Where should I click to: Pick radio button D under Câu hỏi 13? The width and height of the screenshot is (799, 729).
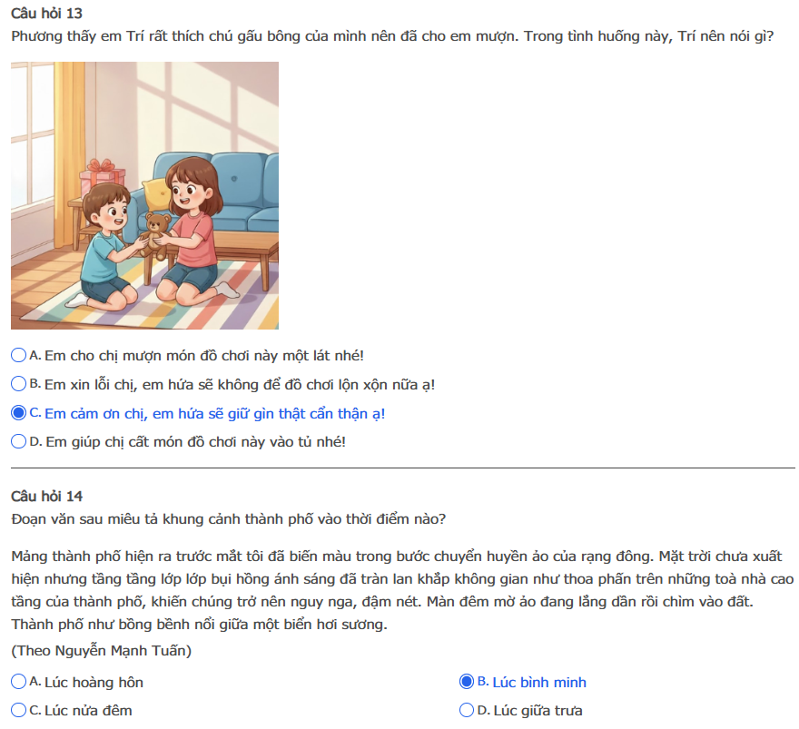click(18, 441)
